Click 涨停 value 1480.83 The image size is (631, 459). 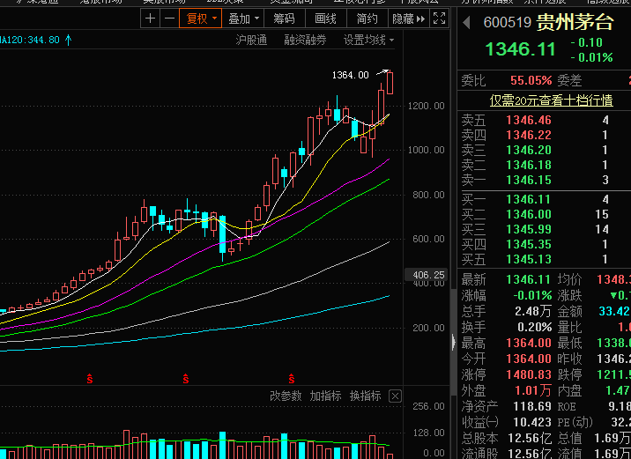point(529,374)
